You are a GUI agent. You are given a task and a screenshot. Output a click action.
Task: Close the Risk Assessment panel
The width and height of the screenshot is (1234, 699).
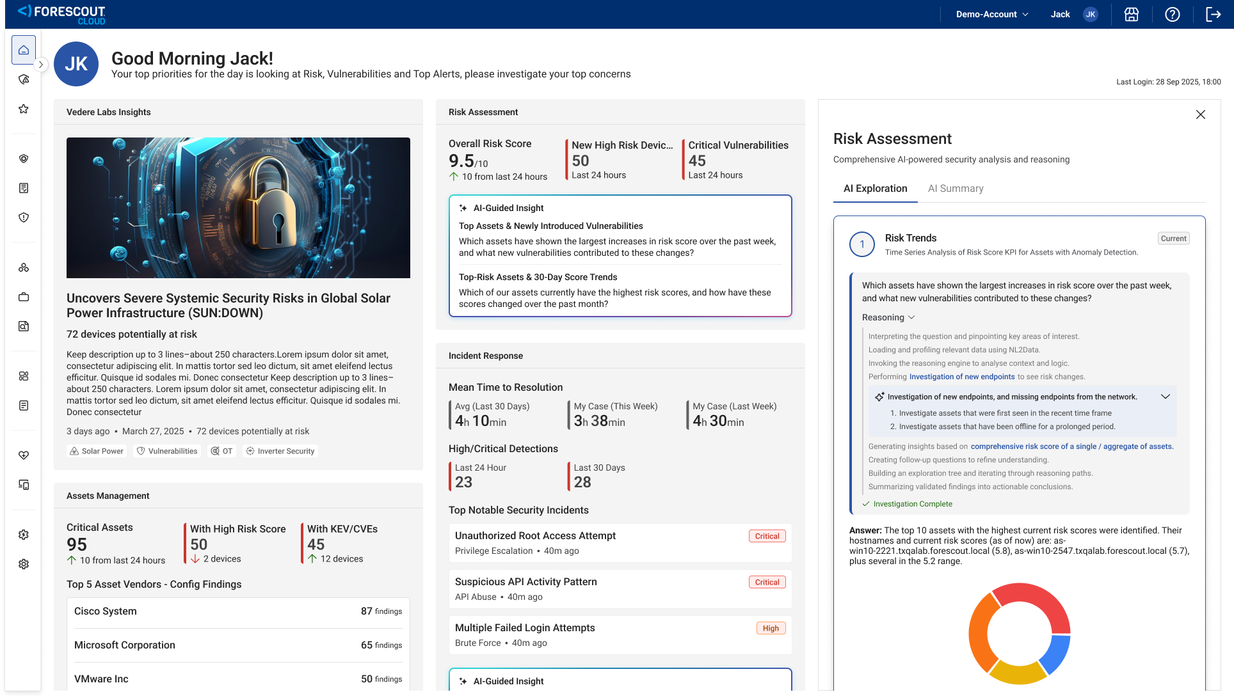[x=1201, y=114]
